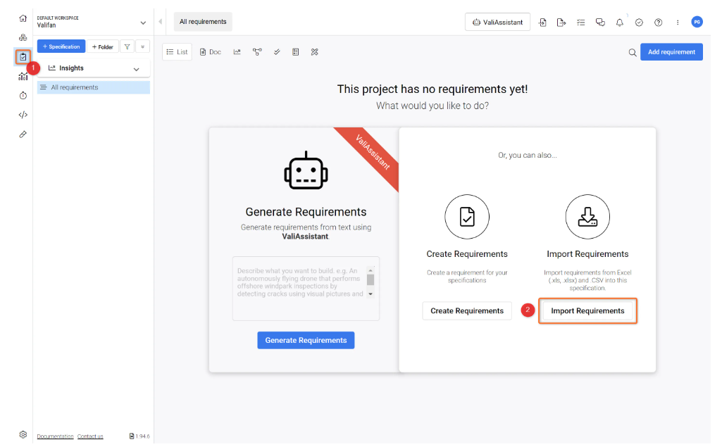
Task: Click the robot icon above Generate Requirements
Action: pyautogui.click(x=306, y=170)
